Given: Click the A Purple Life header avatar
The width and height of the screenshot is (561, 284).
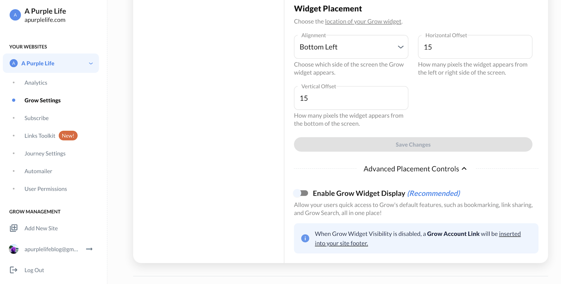Looking at the screenshot, I should click(15, 15).
